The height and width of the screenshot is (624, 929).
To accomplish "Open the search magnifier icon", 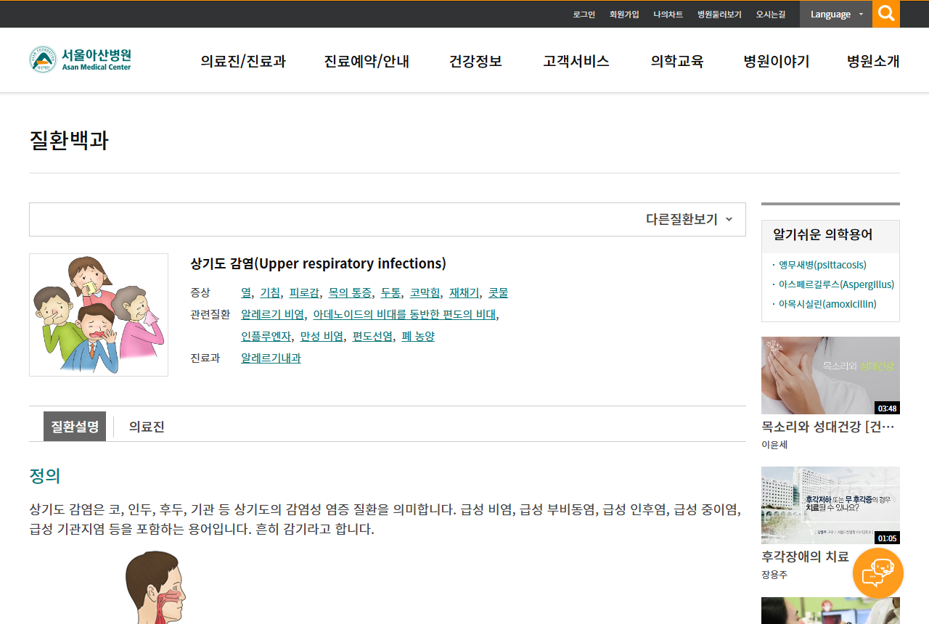I will click(886, 14).
